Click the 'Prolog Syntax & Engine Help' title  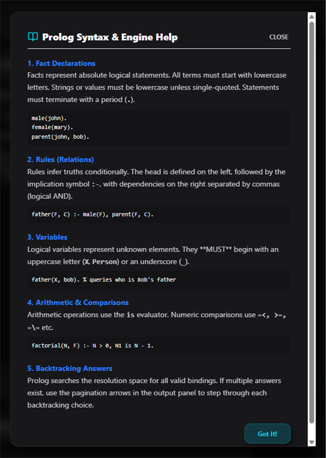pos(110,37)
